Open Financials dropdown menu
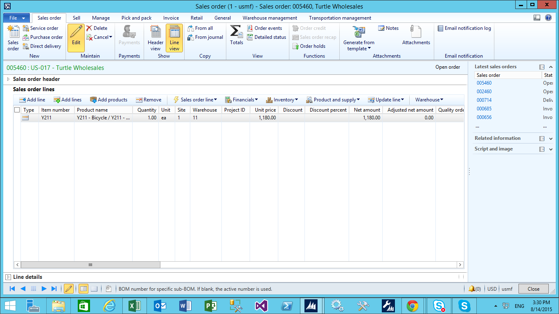The height and width of the screenshot is (314, 559). [241, 100]
